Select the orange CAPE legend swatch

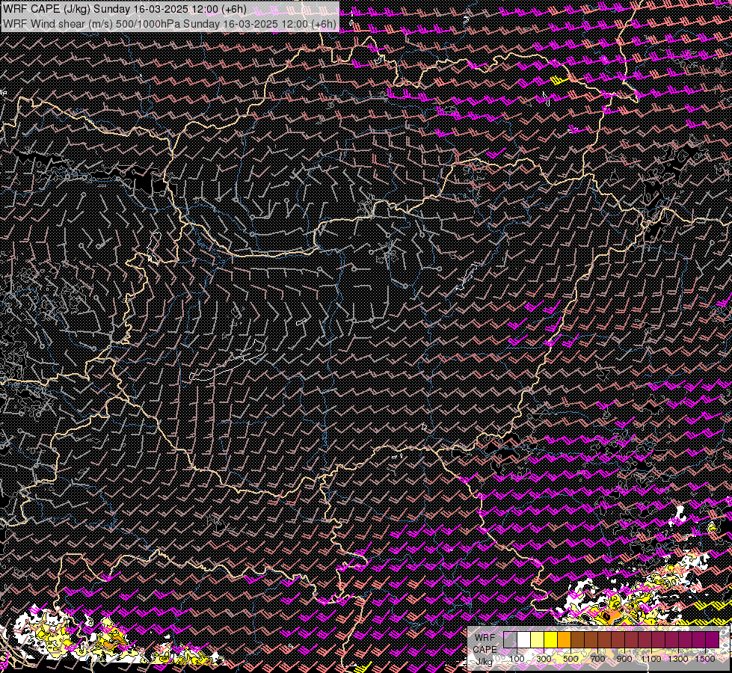point(564,639)
